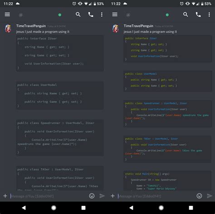215x214 pixels.
Task: Start voice call in left screenshot
Action: [91, 14]
